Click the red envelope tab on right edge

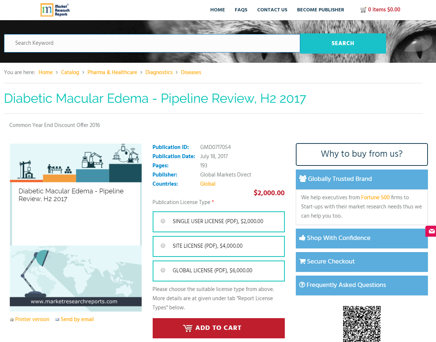[431, 231]
